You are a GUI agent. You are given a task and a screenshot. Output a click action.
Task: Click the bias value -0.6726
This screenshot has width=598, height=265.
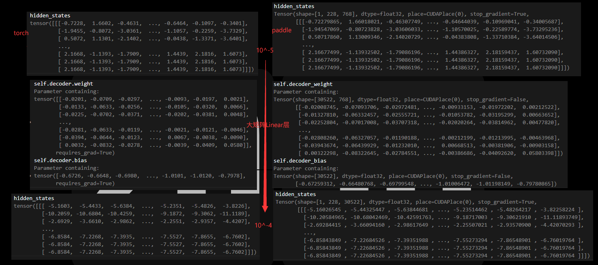tap(69, 176)
